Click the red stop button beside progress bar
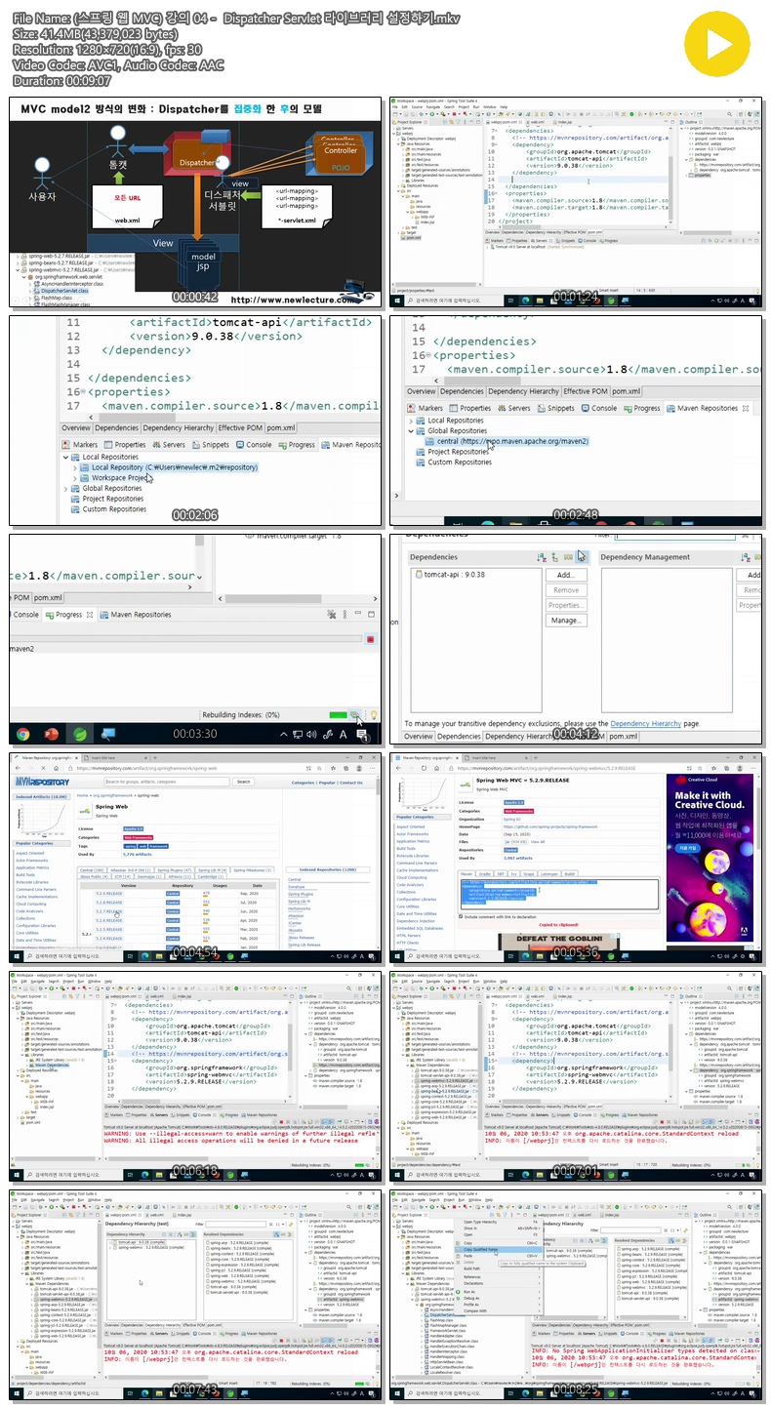The width and height of the screenshot is (771, 1409). pos(370,638)
